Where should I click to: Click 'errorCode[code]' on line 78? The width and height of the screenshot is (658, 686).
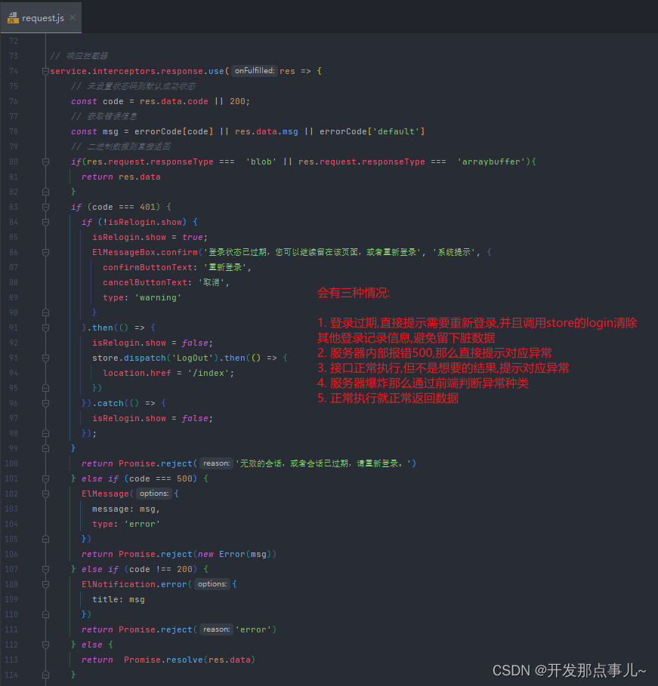click(x=174, y=131)
